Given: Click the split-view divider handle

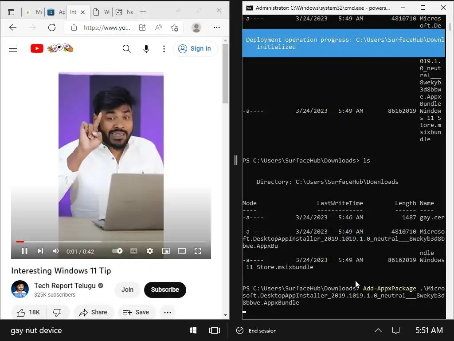Looking at the screenshot, I should click(x=236, y=160).
